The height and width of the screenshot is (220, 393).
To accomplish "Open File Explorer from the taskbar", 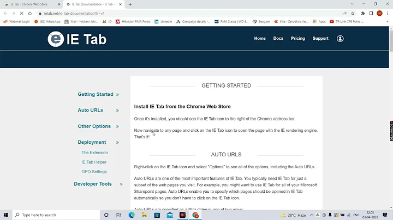I will pos(144,215).
